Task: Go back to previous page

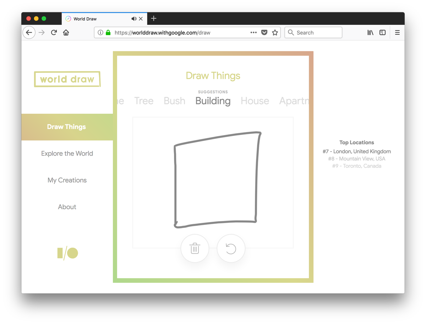Action: point(29,33)
